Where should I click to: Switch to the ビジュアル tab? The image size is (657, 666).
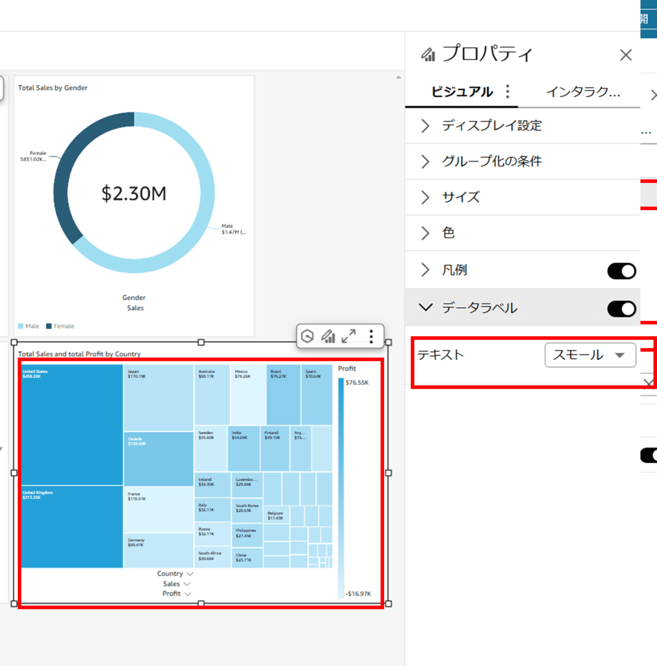(462, 92)
